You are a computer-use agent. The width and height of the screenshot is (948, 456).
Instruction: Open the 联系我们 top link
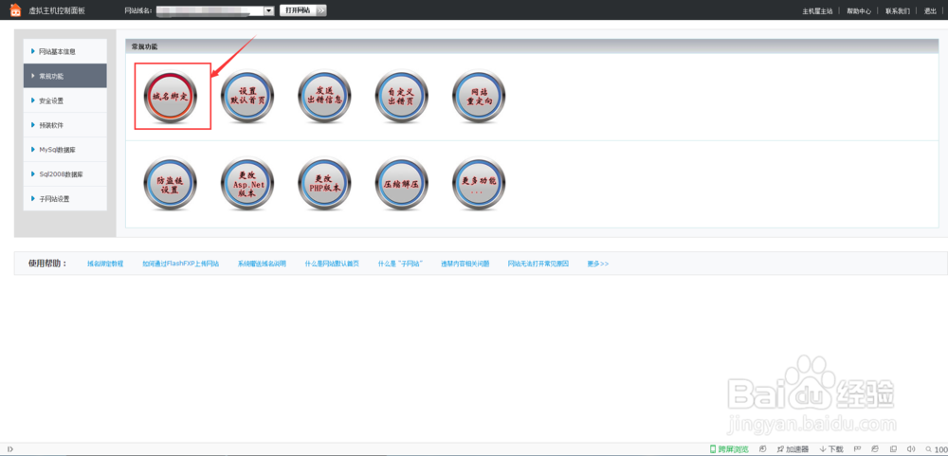[x=897, y=10]
